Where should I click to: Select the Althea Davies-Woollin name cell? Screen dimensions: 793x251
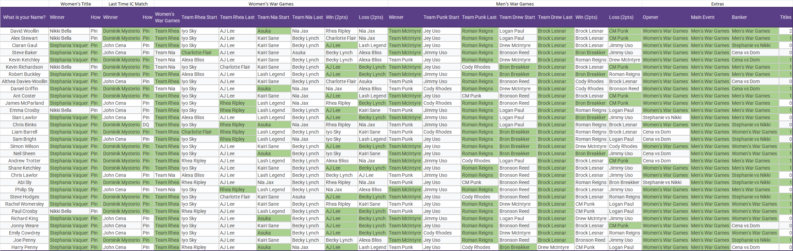(24, 81)
